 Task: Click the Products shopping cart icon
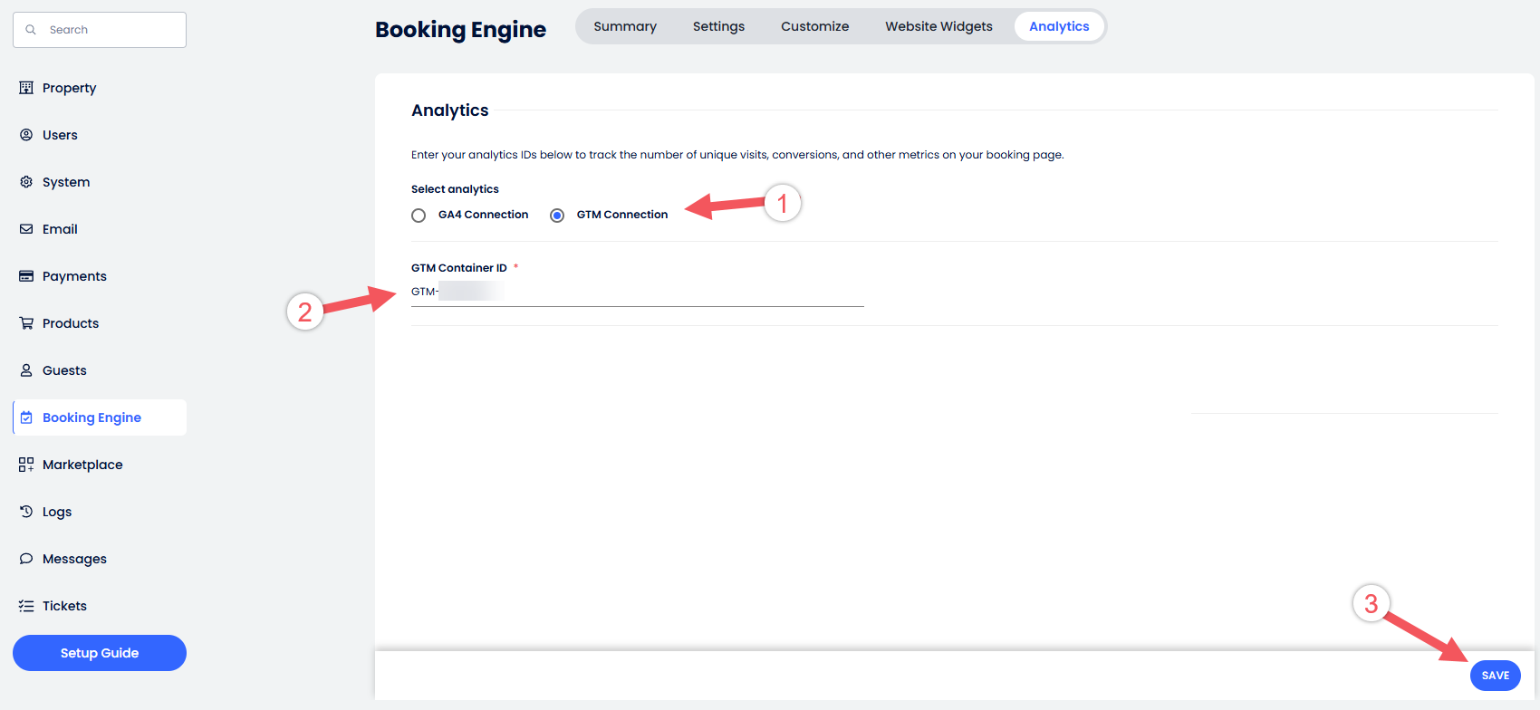click(26, 323)
